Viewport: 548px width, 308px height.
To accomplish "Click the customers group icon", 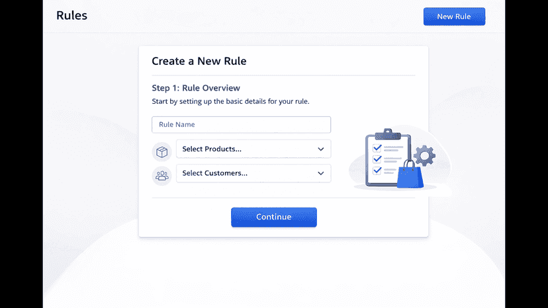I will [161, 176].
